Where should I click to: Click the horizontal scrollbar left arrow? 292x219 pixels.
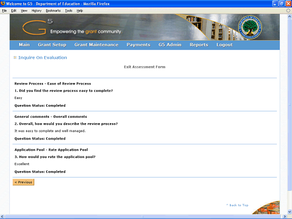pos(2,217)
